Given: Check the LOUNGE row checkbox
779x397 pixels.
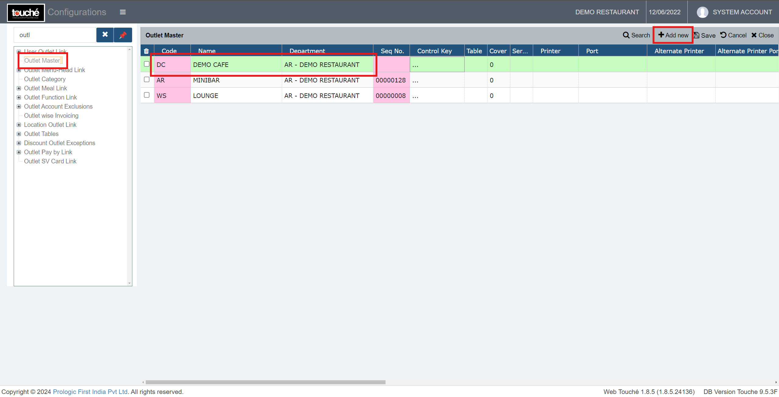Looking at the screenshot, I should coord(147,95).
